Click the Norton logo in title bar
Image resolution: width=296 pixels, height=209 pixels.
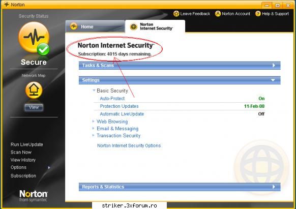pos(7,5)
